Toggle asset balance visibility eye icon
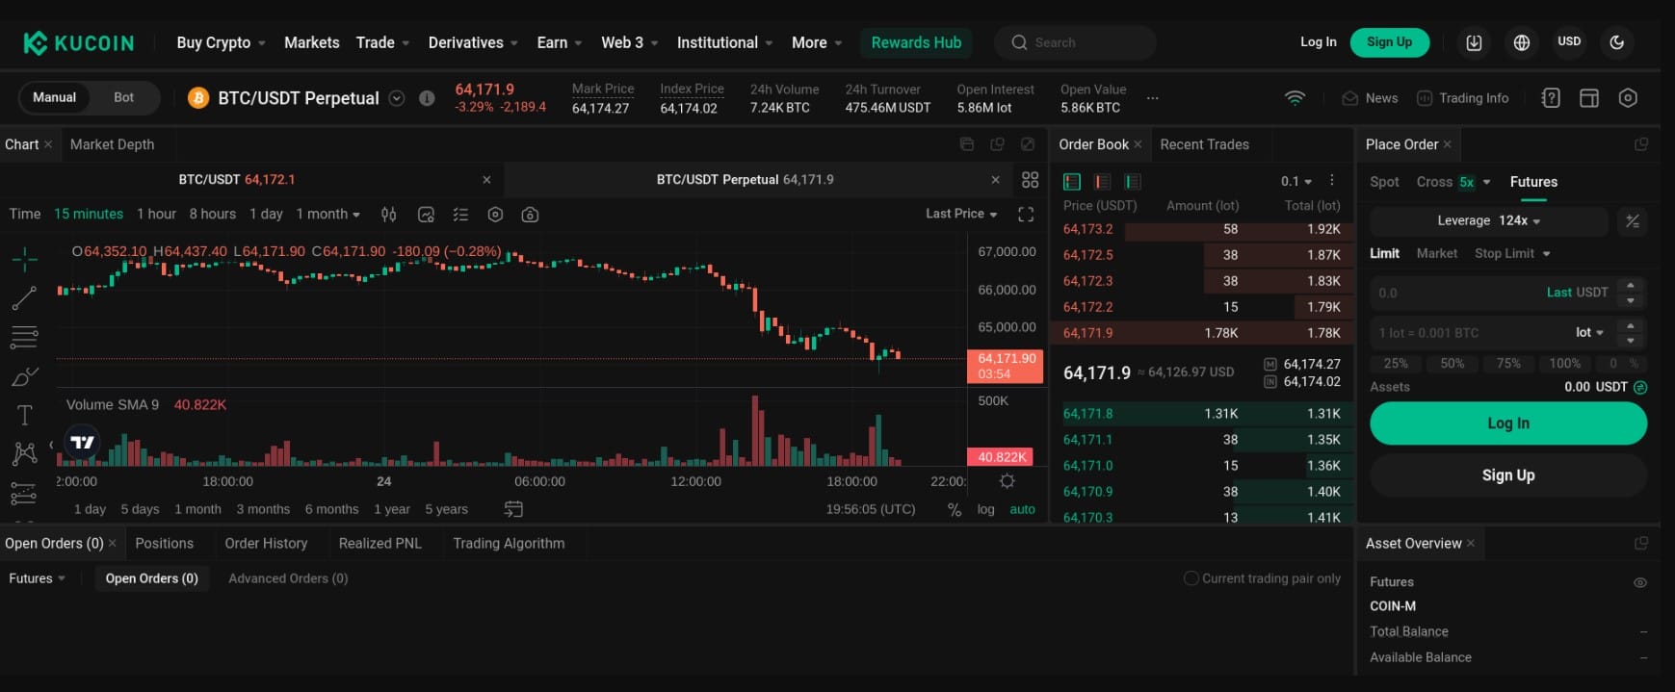This screenshot has width=1675, height=692. click(x=1640, y=582)
